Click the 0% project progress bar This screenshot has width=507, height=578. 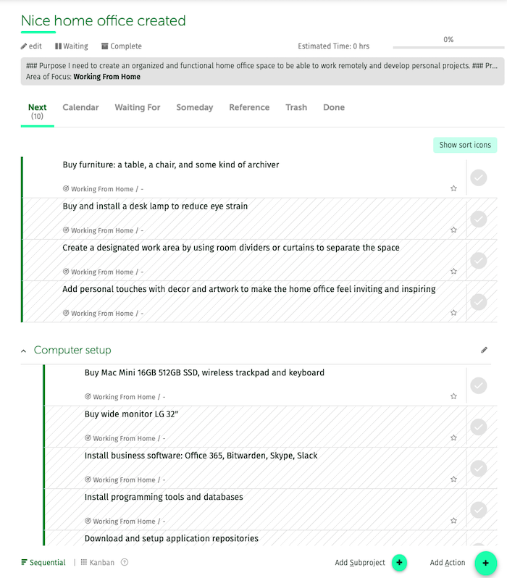pyautogui.click(x=448, y=48)
